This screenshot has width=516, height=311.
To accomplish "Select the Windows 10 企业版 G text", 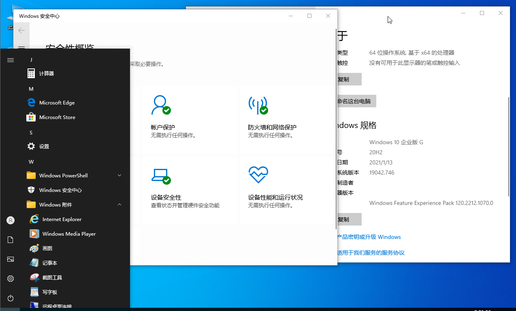I will pos(396,142).
